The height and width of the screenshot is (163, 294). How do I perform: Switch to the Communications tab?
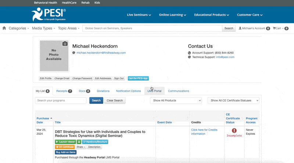click(x=179, y=91)
